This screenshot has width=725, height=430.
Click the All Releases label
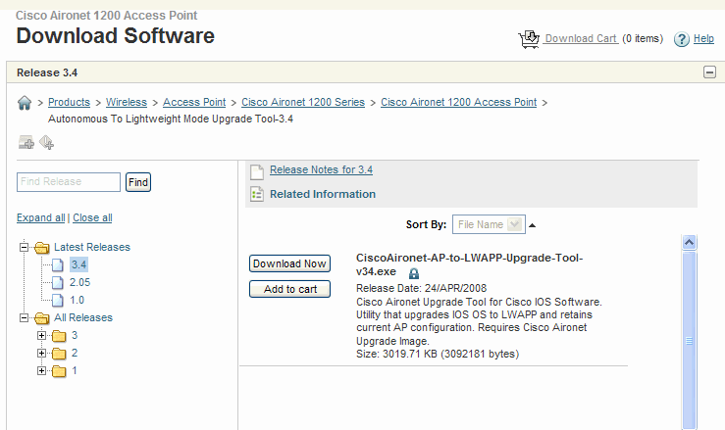(x=83, y=317)
